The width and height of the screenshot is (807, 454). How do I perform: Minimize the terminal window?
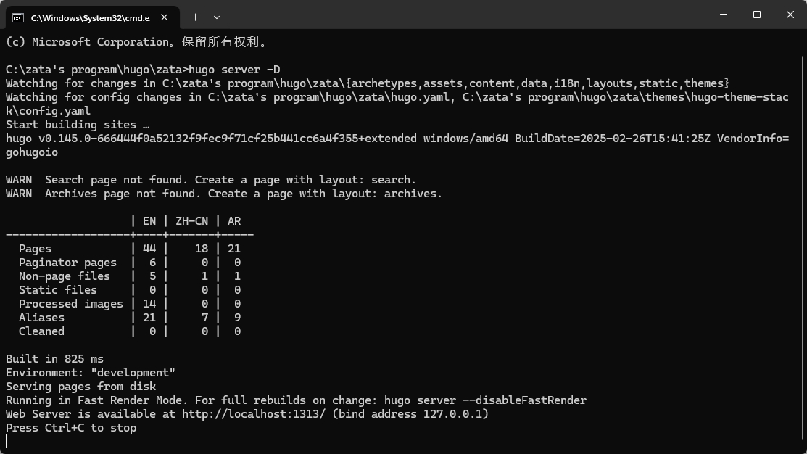coord(724,15)
